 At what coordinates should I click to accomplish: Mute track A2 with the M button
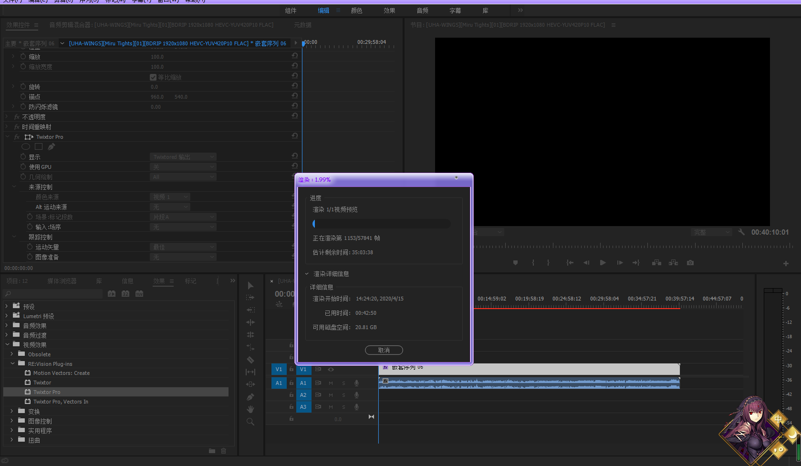click(331, 395)
